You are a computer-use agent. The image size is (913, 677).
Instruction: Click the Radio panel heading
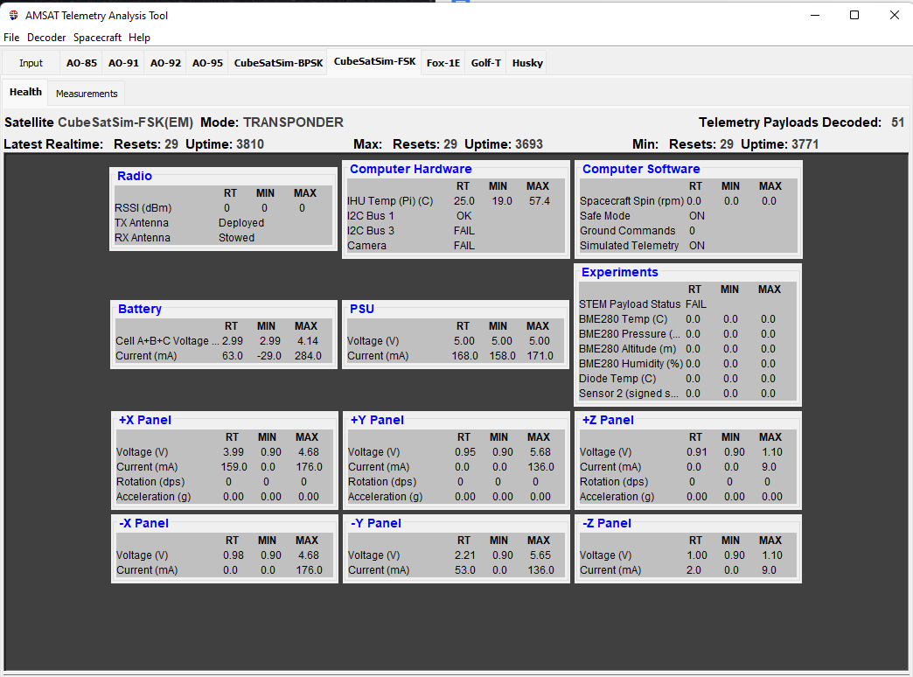(135, 176)
